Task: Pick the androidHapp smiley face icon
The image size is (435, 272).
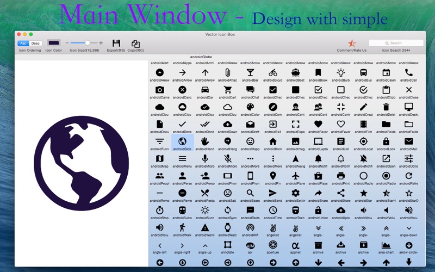Action: pyautogui.click(x=250, y=141)
